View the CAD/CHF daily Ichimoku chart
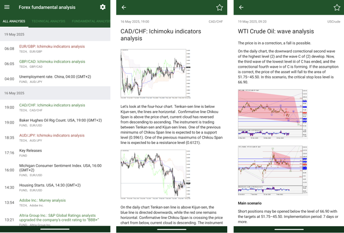The width and height of the screenshot is (344, 233). [x=155, y=175]
